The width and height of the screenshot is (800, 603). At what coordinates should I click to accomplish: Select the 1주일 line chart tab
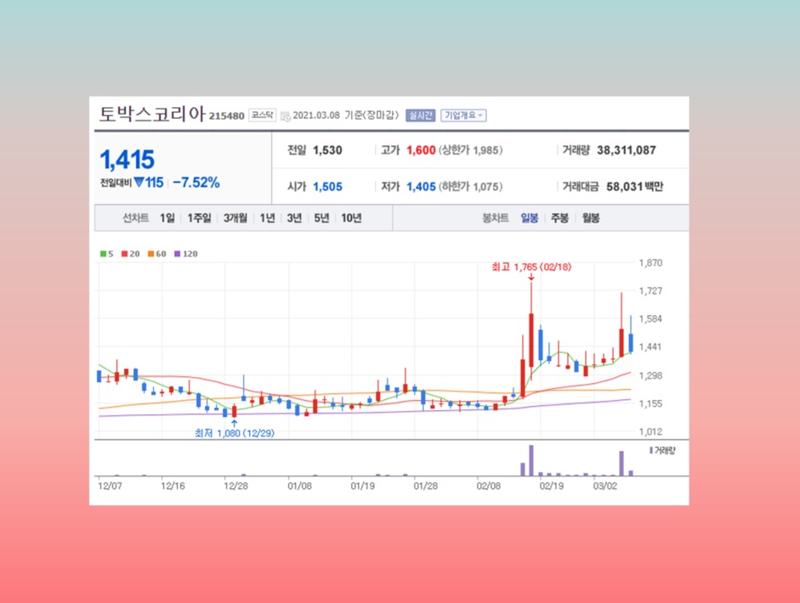(x=199, y=218)
